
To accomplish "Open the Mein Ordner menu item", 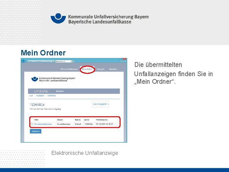I will 87,69.
